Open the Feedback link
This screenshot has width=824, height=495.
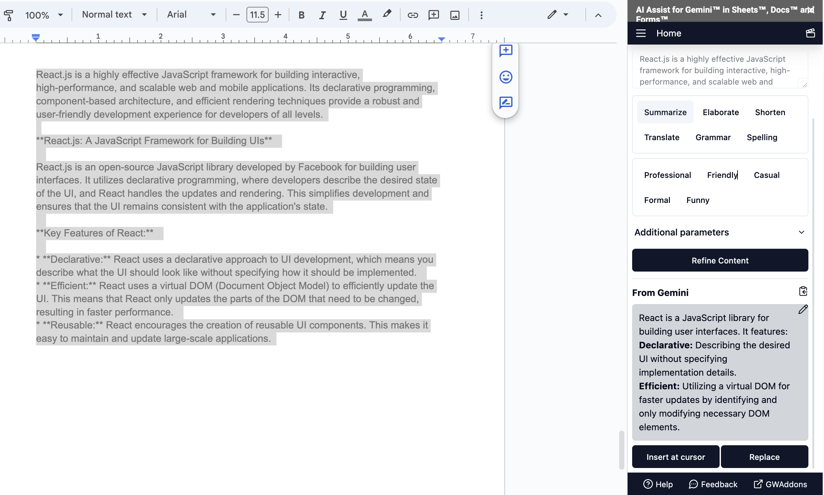(x=713, y=484)
